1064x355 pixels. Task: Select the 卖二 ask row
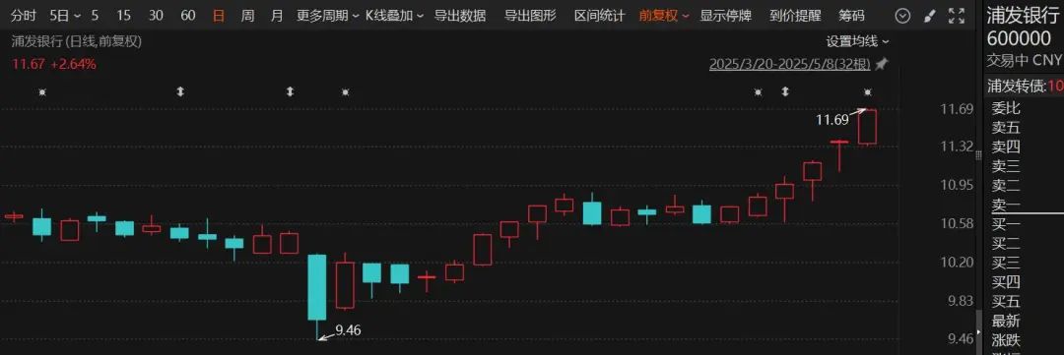coord(1006,185)
